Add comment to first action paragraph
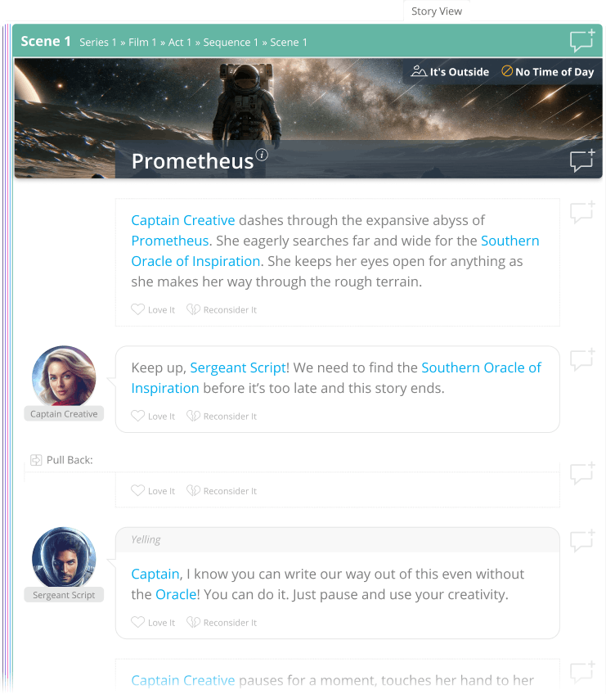This screenshot has height=694, width=606. click(581, 212)
